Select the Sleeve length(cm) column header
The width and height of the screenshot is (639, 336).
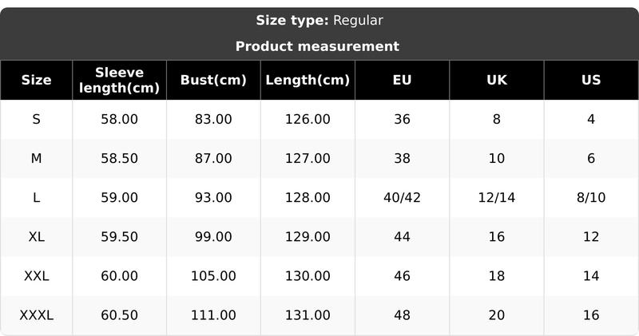click(x=119, y=80)
